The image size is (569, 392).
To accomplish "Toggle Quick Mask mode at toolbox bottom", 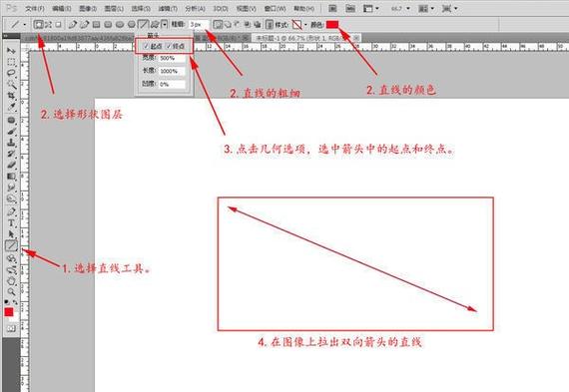I will coord(11,328).
